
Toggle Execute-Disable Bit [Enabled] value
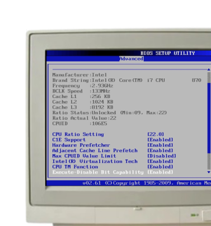160,172
